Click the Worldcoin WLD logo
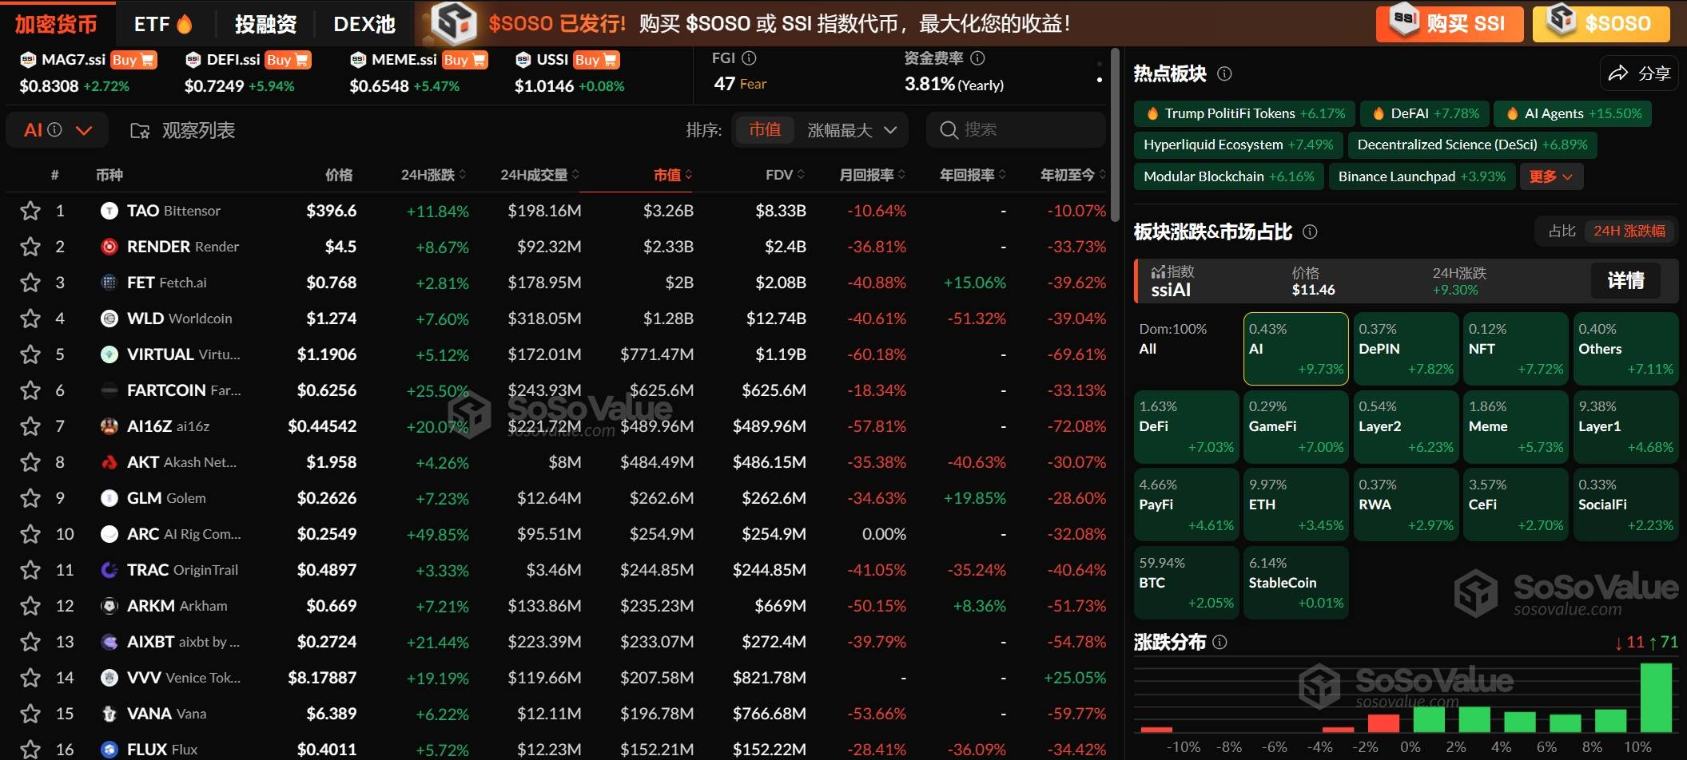Screen dimensions: 1687x760 pyautogui.click(x=109, y=319)
